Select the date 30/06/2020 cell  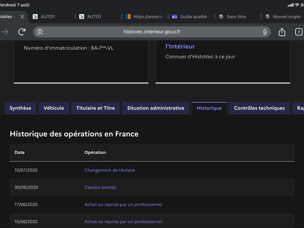(26, 187)
